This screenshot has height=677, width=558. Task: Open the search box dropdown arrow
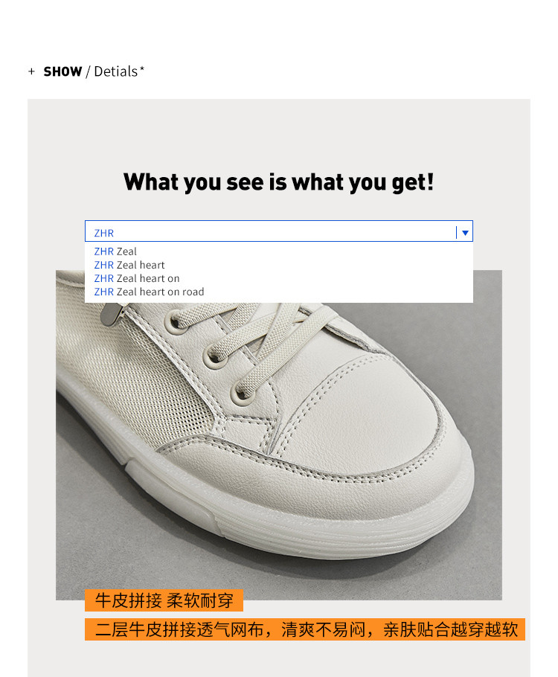point(465,233)
